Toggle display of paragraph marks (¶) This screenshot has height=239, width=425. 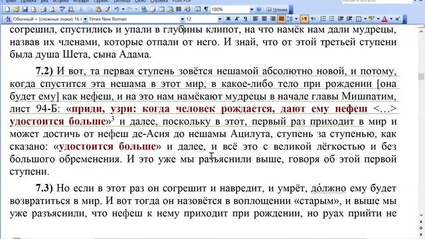pyautogui.click(x=207, y=9)
